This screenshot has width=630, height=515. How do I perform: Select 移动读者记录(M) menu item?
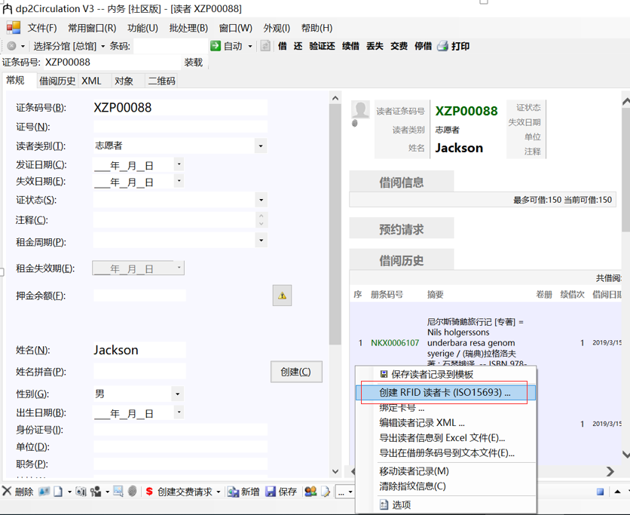pos(445,471)
